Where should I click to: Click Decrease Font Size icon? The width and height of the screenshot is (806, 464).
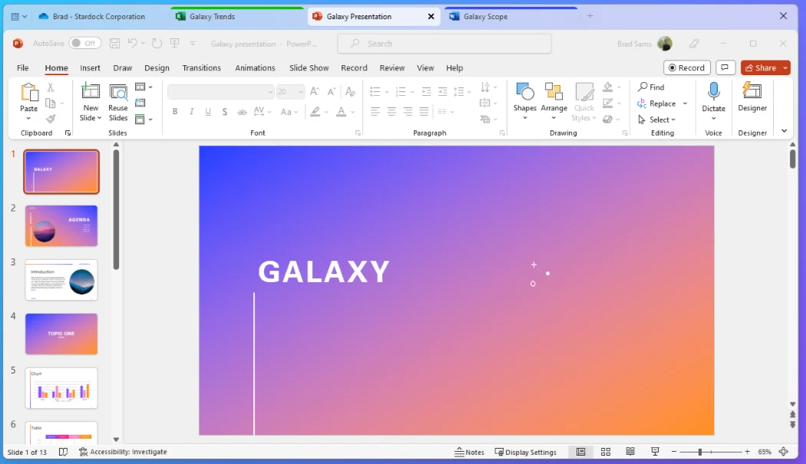[332, 91]
